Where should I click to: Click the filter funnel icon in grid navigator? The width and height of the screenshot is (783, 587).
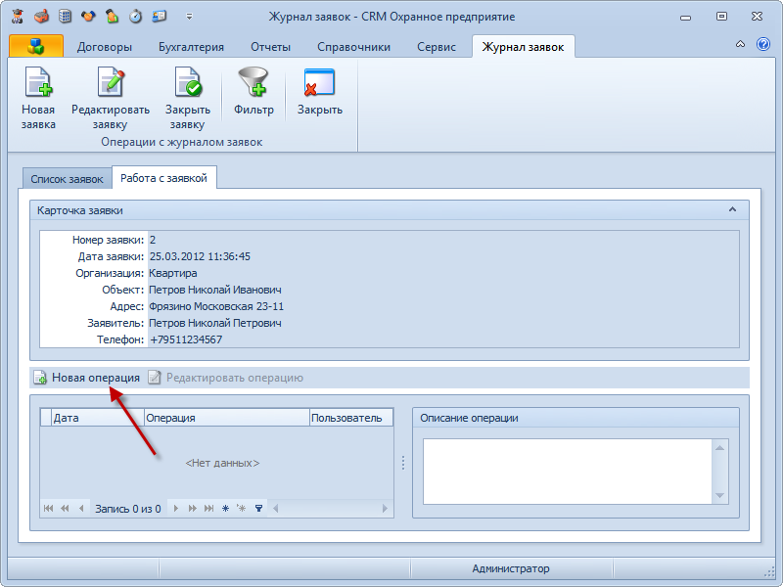pyautogui.click(x=258, y=508)
